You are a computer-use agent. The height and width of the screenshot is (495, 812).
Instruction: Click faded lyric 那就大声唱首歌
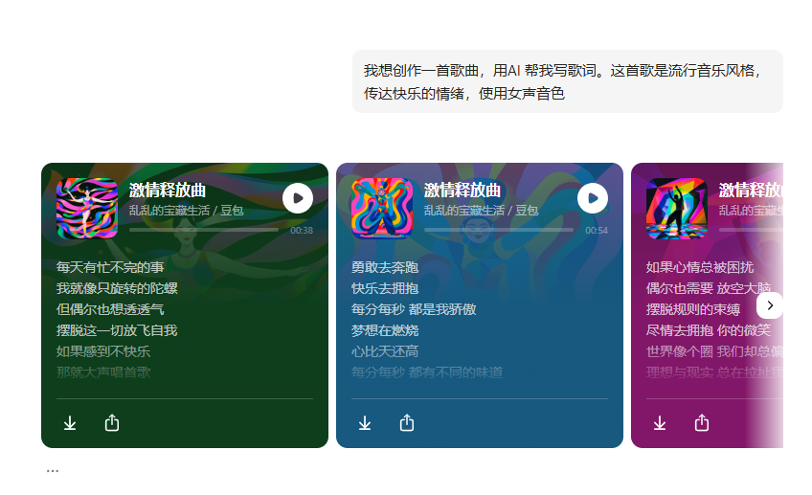[103, 372]
